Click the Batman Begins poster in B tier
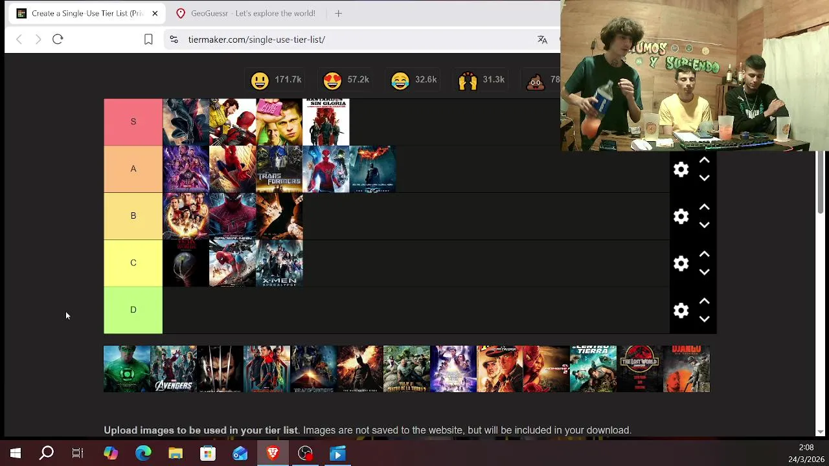Image resolution: width=829 pixels, height=466 pixels. click(279, 216)
